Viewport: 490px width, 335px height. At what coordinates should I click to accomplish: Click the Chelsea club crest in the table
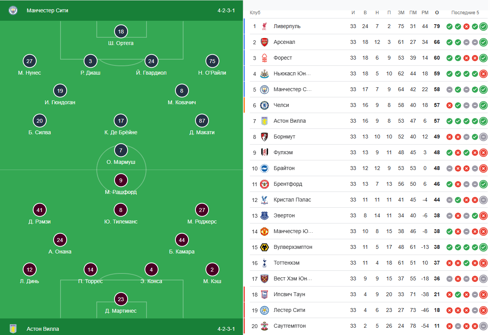[264, 105]
